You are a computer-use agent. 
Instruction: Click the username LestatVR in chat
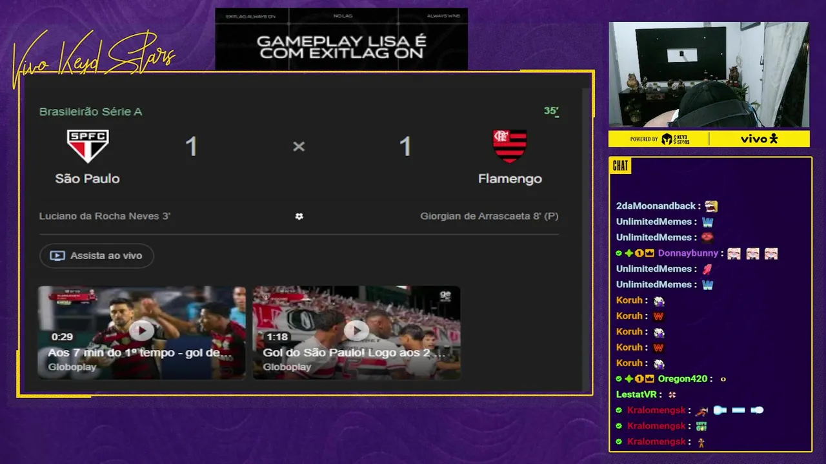(x=636, y=394)
